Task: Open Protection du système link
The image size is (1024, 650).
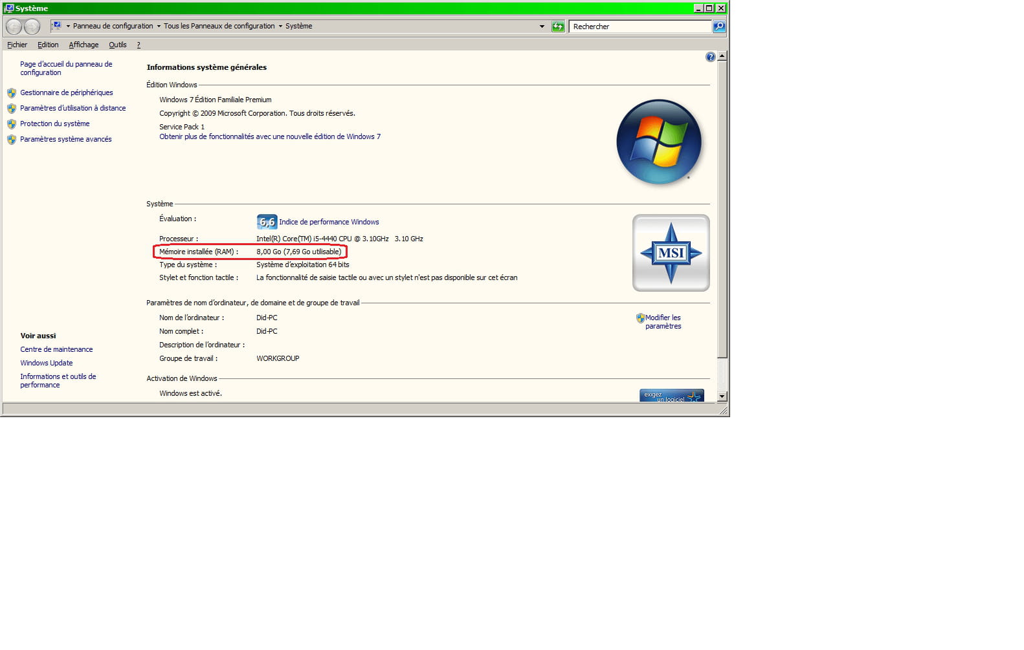Action: click(x=55, y=124)
